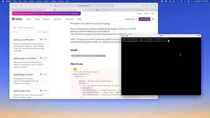Go forward in Safari history
The image size is (210, 118).
point(30,6)
